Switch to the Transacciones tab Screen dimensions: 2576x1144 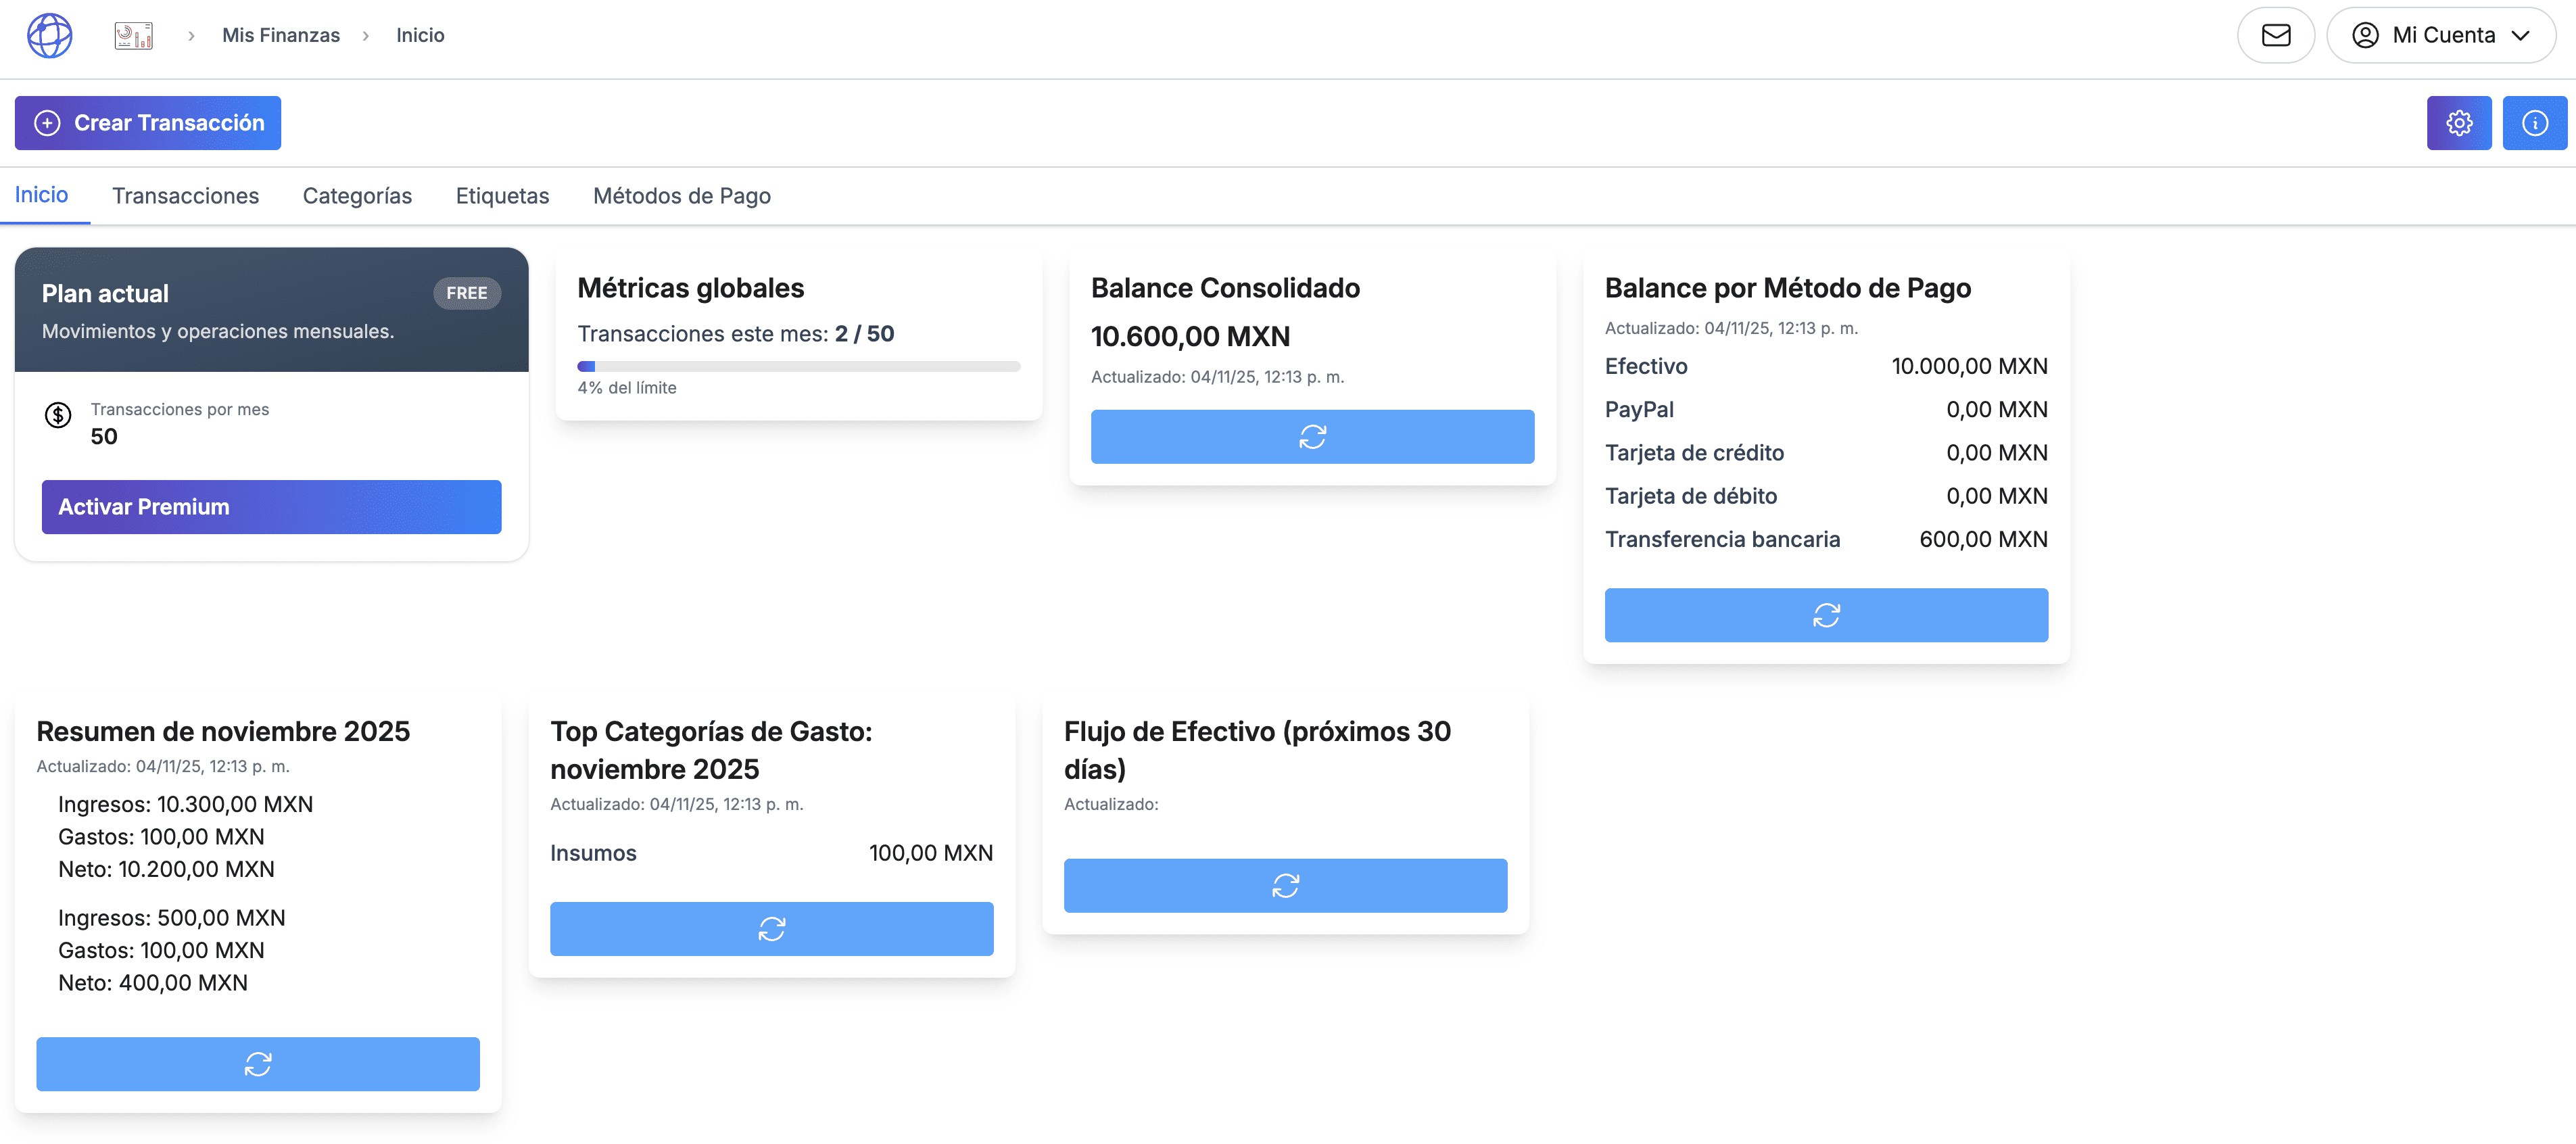185,196
